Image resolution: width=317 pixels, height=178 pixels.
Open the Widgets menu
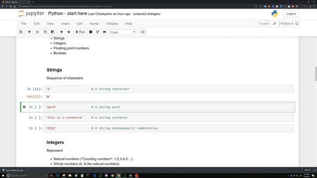(112, 24)
